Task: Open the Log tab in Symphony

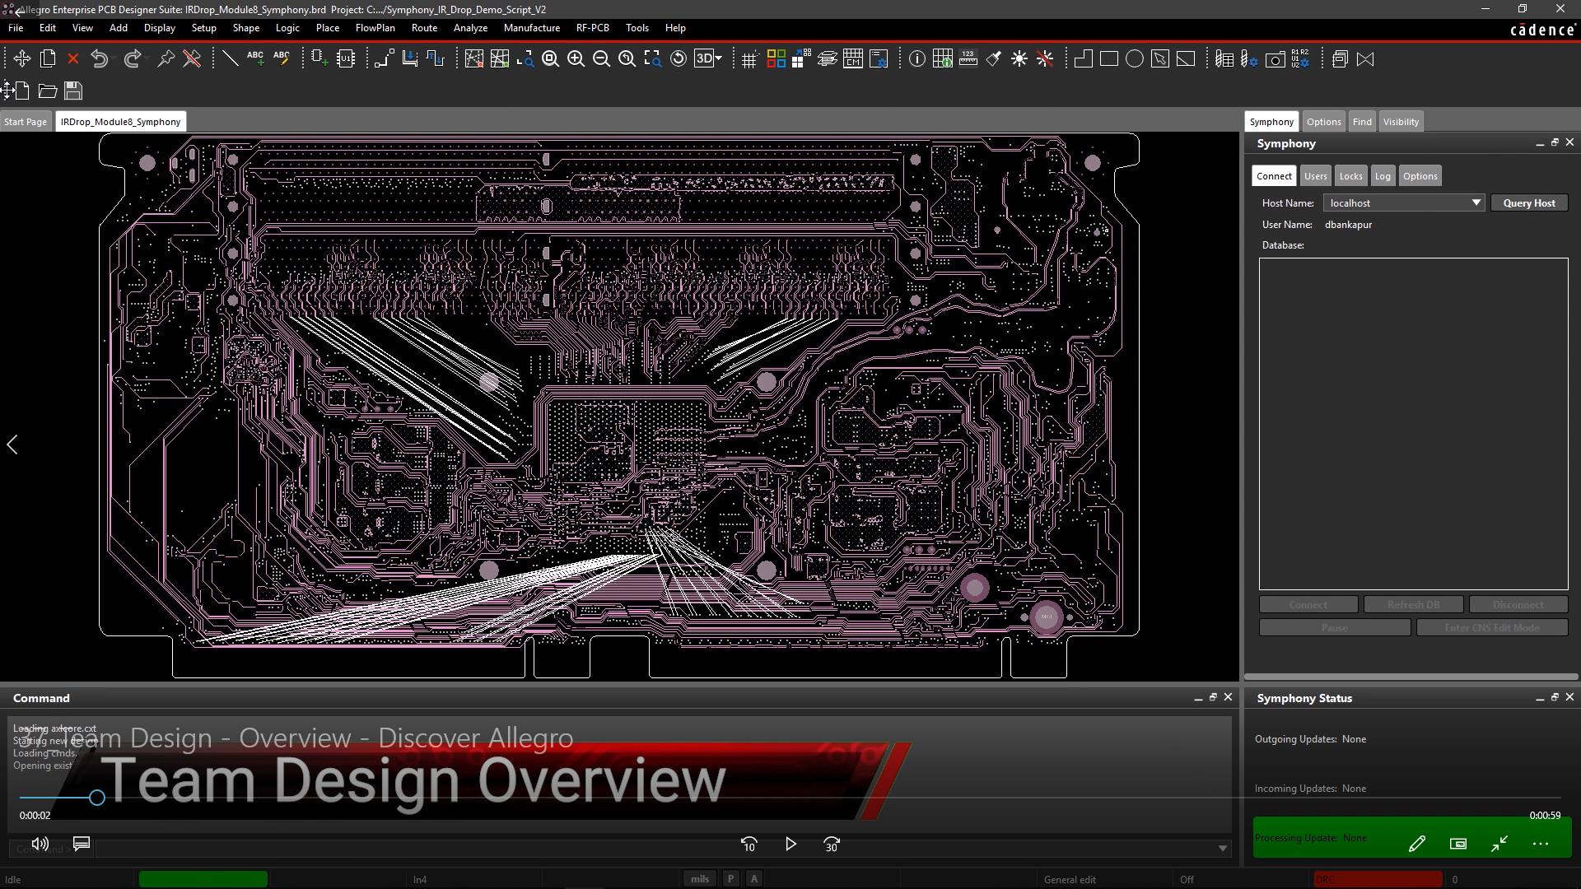Action: (1383, 176)
